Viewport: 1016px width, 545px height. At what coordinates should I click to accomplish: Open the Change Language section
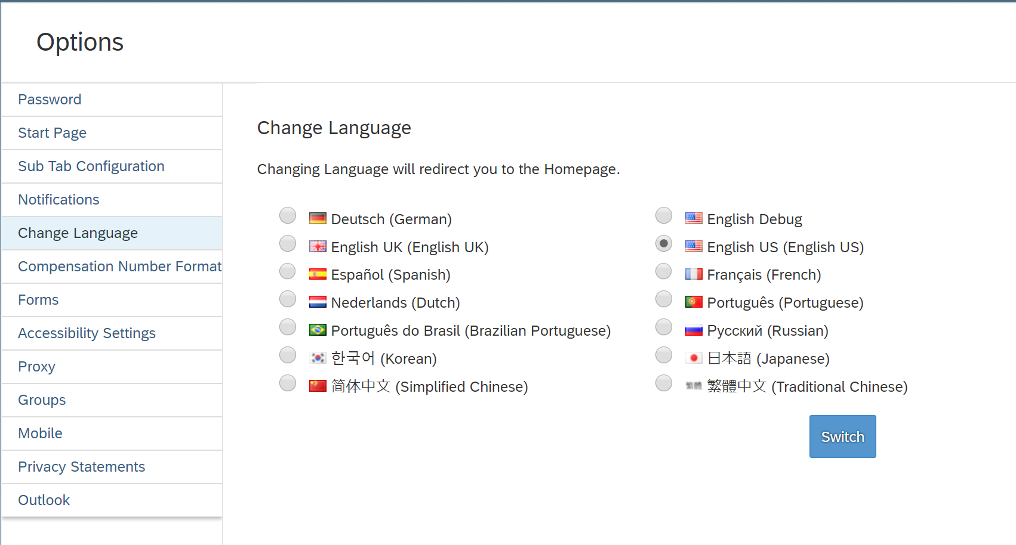click(112, 233)
